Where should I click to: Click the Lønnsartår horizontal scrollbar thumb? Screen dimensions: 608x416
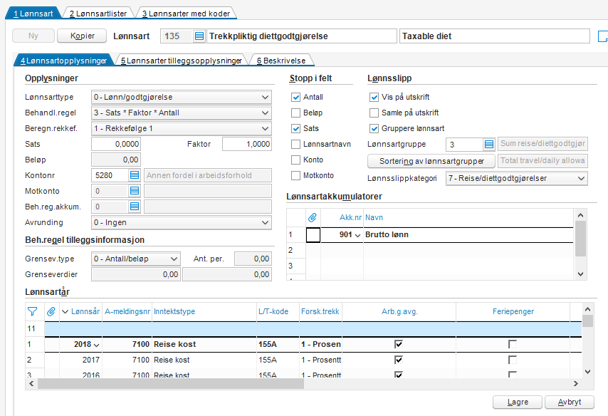(171, 384)
